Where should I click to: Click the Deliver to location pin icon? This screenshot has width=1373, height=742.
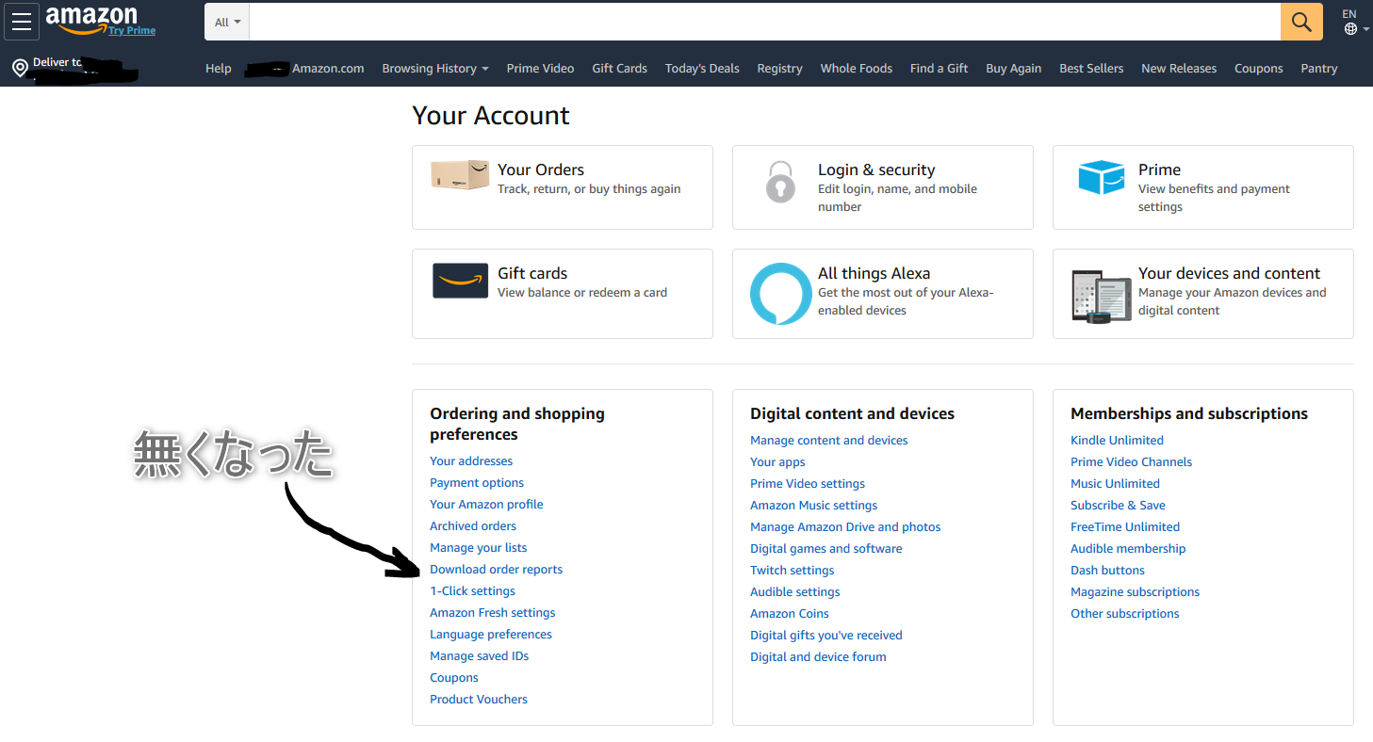(20, 69)
